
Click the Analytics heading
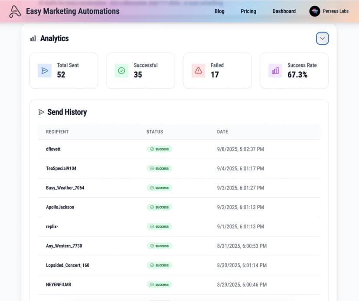(55, 38)
